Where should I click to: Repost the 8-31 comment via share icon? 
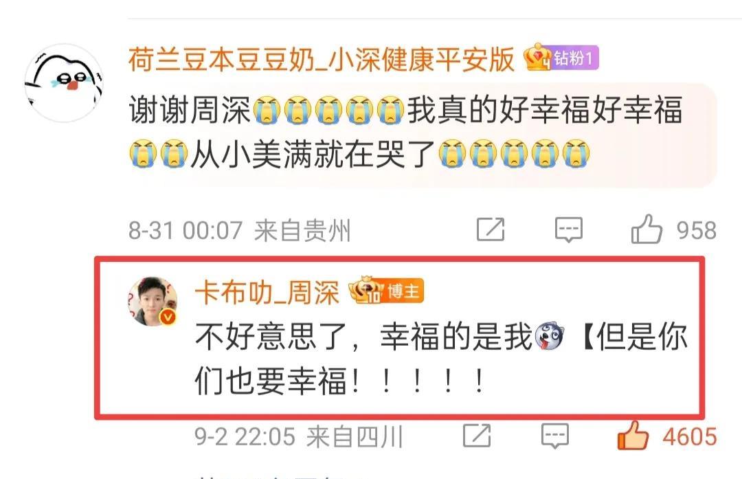[491, 230]
